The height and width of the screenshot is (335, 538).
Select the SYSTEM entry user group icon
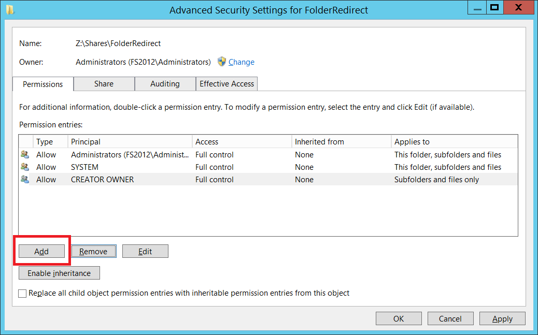[25, 167]
